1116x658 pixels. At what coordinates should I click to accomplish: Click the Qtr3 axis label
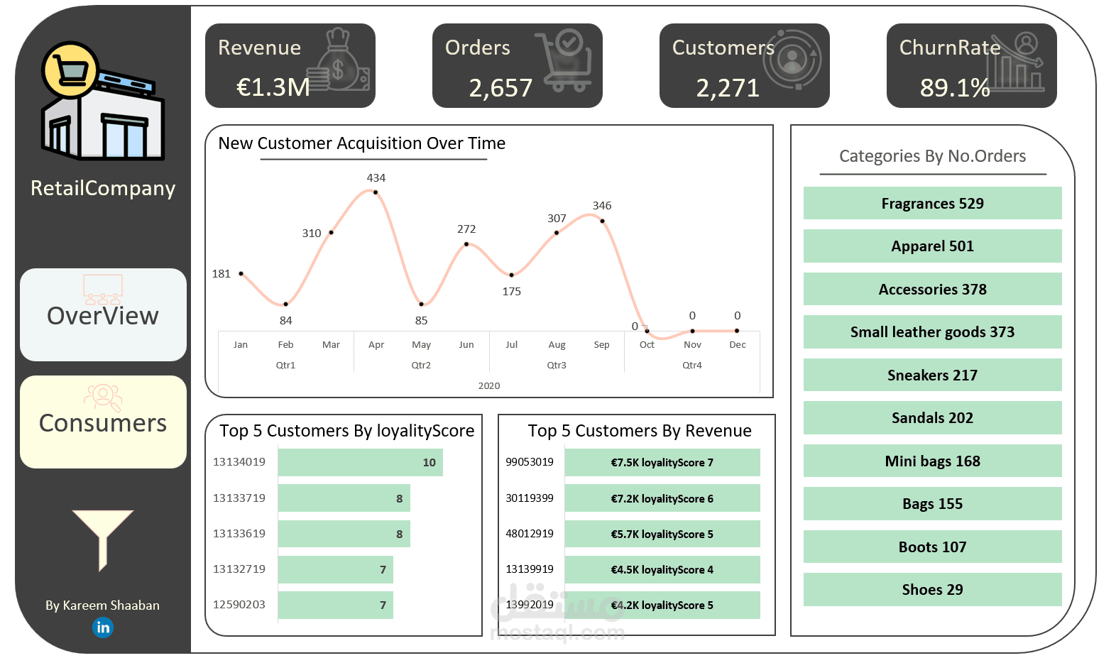tap(557, 365)
